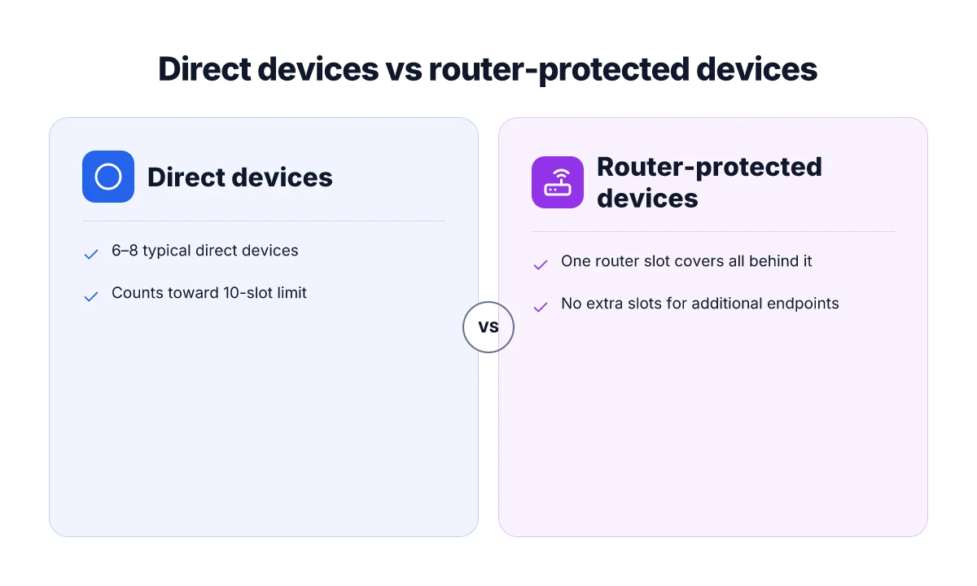
Task: Click the text 'Counts toward 10-slot limit'
Action: tap(209, 293)
